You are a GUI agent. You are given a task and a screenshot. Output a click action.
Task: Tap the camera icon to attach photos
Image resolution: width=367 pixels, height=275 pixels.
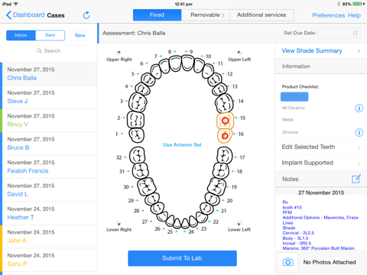[x=287, y=262]
